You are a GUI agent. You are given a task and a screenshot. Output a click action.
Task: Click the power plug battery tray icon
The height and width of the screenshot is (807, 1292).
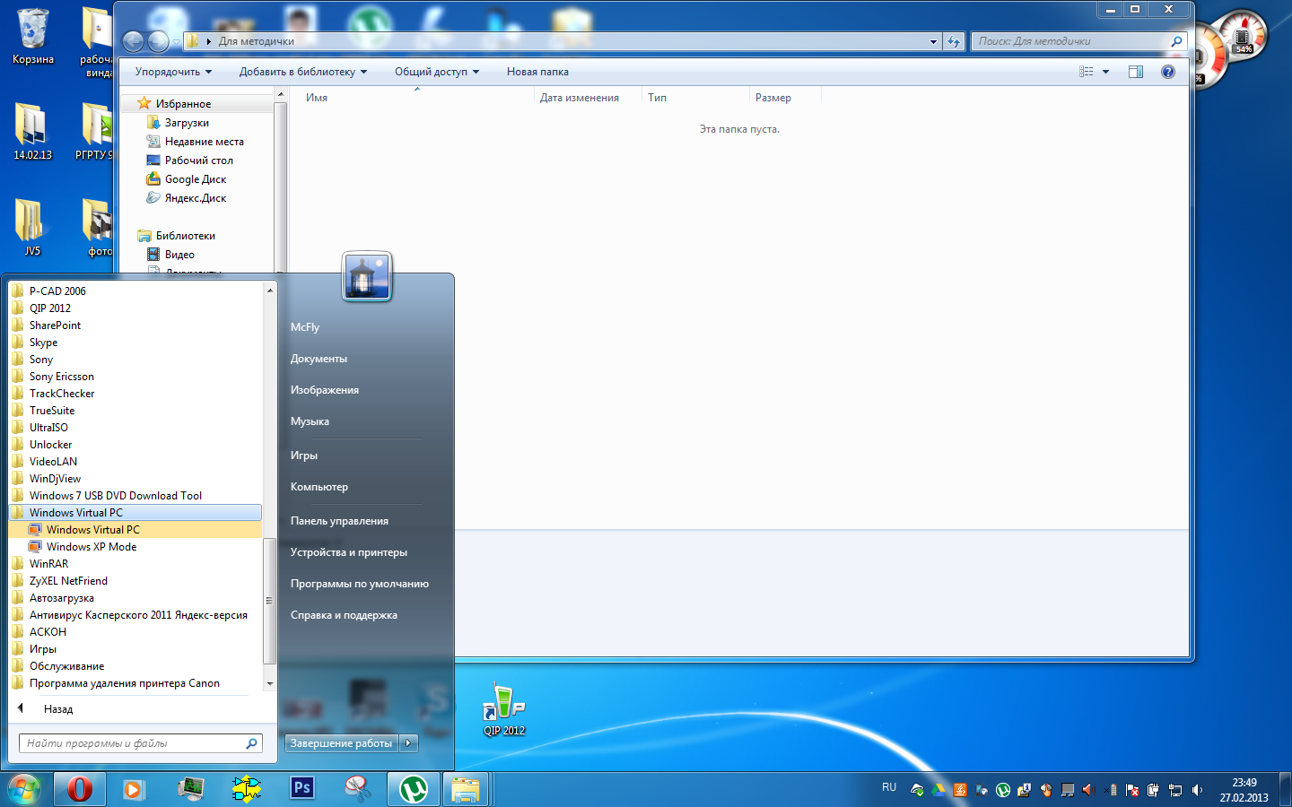point(1154,790)
